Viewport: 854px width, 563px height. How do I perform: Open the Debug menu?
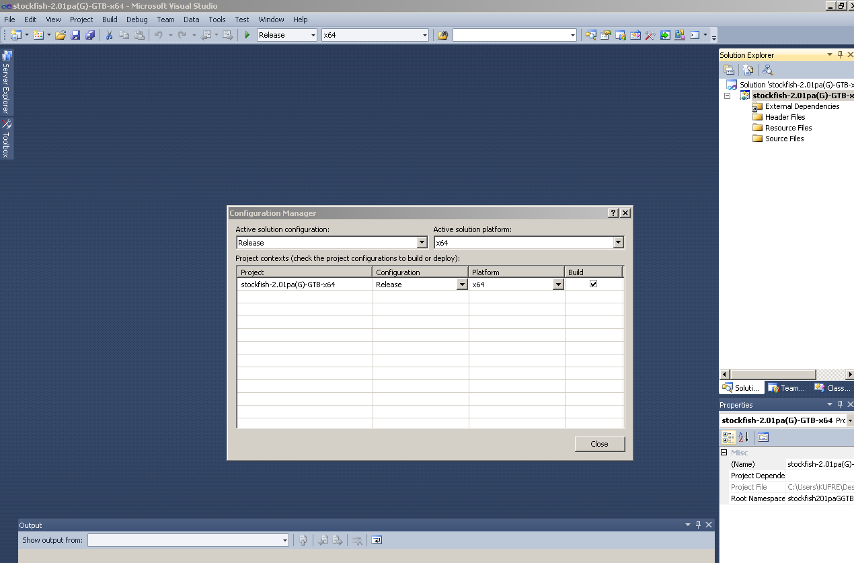click(137, 20)
